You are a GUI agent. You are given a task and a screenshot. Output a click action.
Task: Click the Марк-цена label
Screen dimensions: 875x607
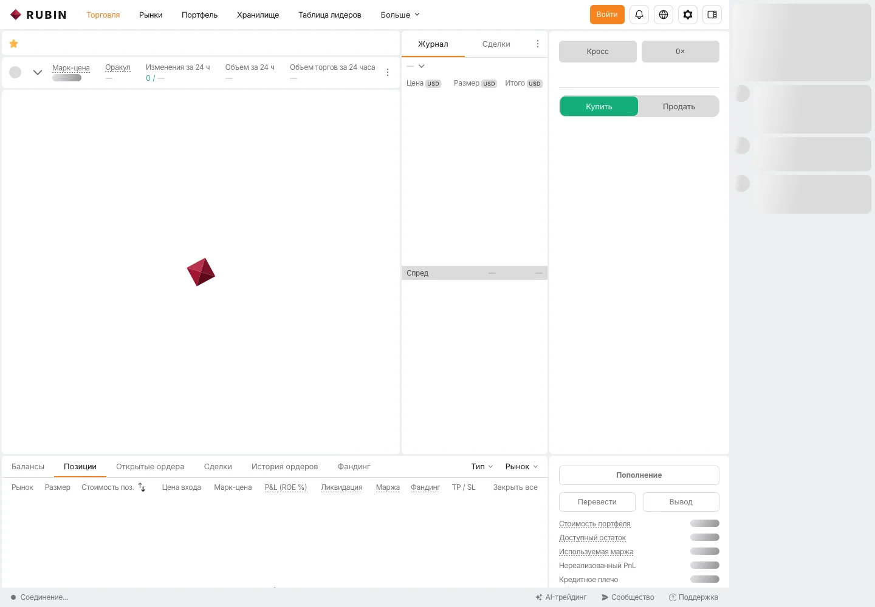click(71, 68)
